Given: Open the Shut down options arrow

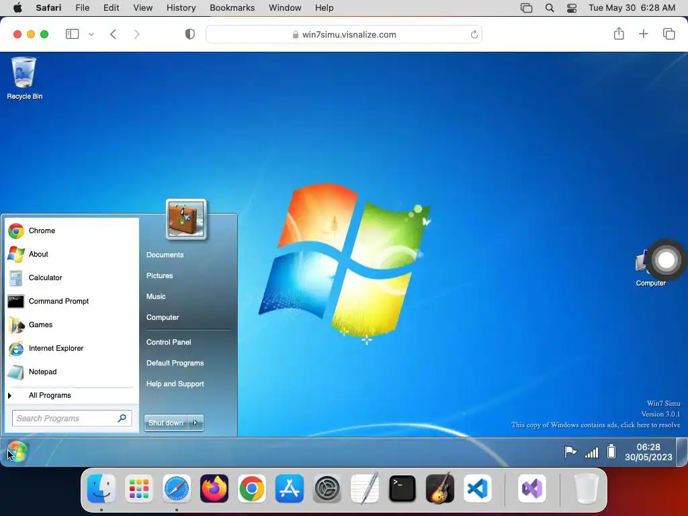Looking at the screenshot, I should (x=196, y=423).
